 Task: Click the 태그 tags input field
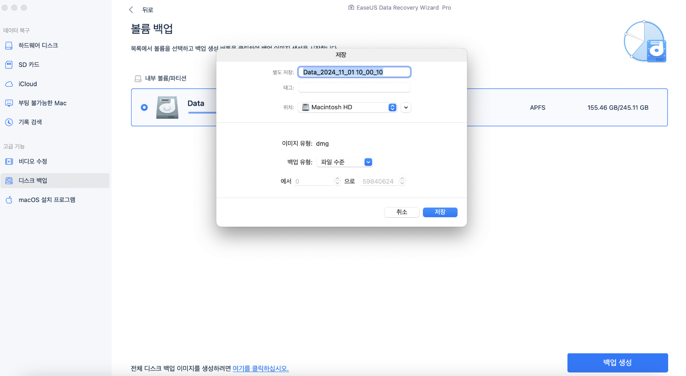pyautogui.click(x=354, y=87)
